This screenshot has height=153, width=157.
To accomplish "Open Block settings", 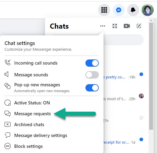I will (x=52, y=146).
